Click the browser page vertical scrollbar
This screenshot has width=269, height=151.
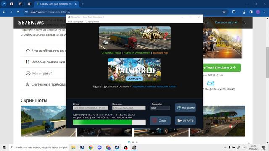coord(267,62)
